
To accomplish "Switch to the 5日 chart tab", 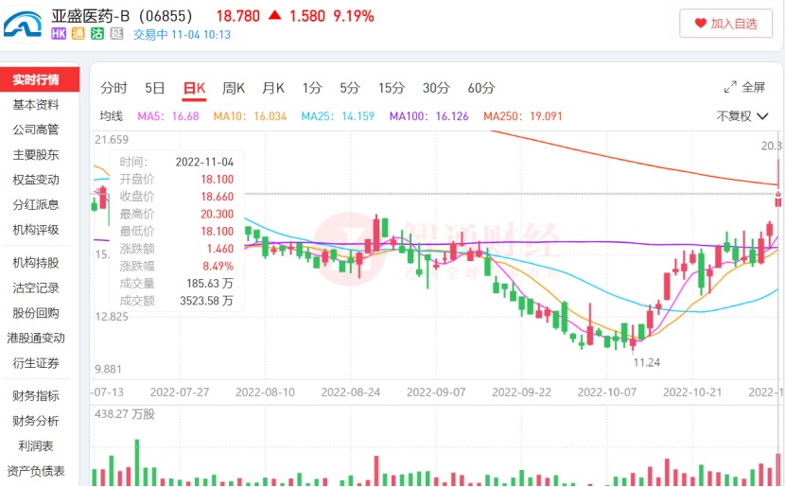I will coord(154,88).
